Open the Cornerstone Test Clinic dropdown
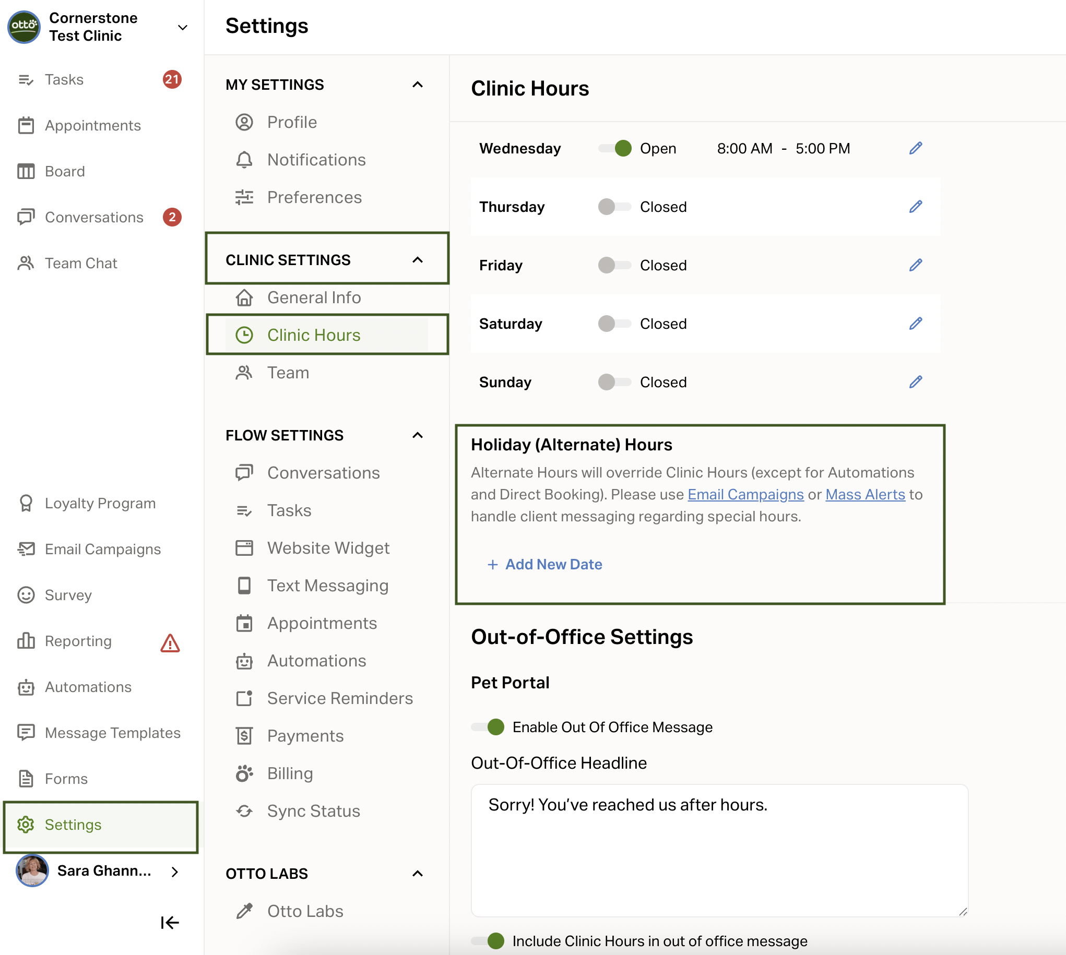Image resolution: width=1066 pixels, height=955 pixels. click(182, 27)
